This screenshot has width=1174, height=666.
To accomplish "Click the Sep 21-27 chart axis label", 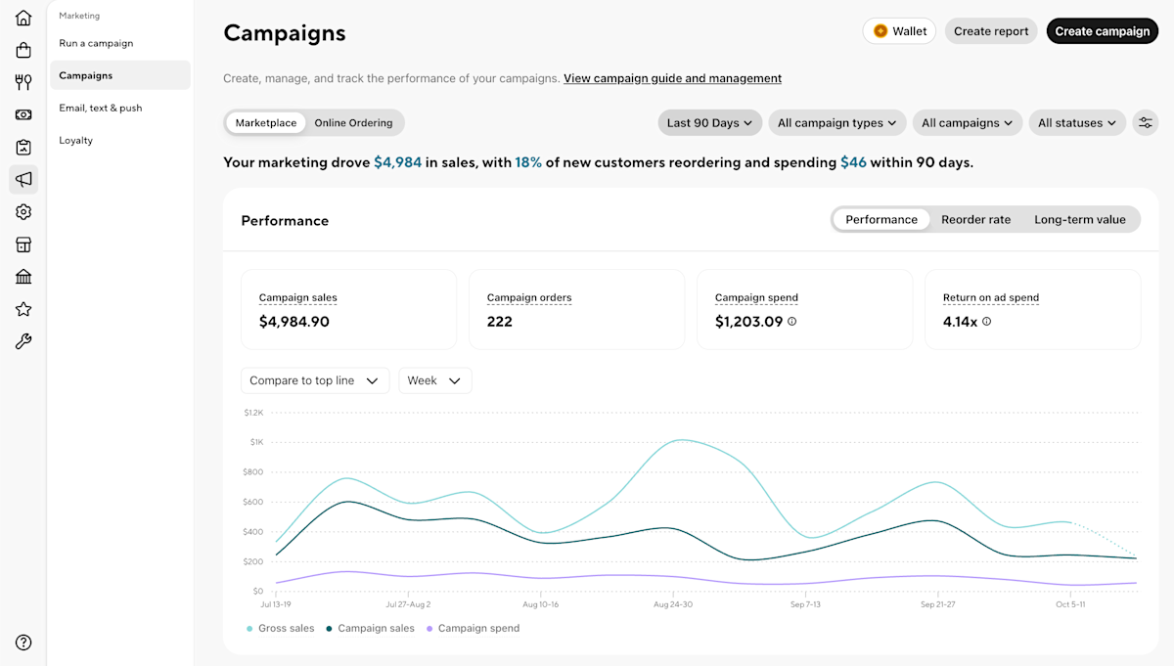I will pyautogui.click(x=937, y=605).
